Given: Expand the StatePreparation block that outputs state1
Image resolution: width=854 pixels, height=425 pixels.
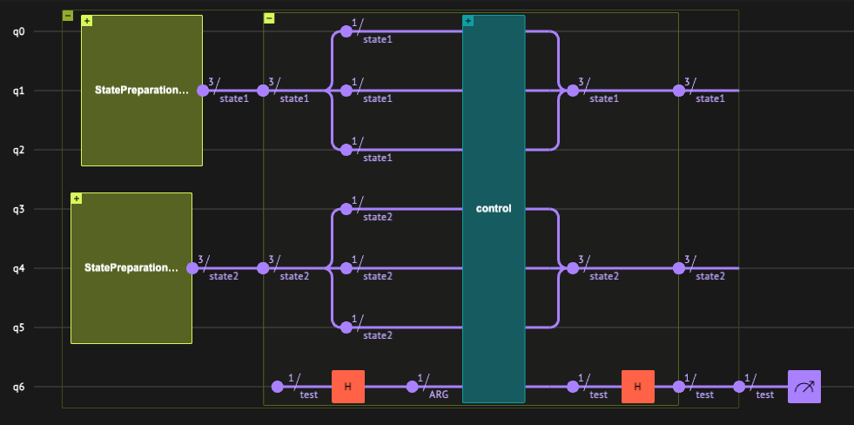Looking at the screenshot, I should point(86,21).
